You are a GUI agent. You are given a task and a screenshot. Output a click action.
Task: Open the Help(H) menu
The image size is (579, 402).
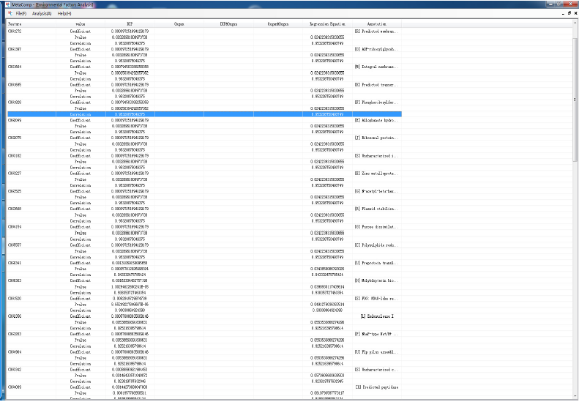tap(64, 13)
